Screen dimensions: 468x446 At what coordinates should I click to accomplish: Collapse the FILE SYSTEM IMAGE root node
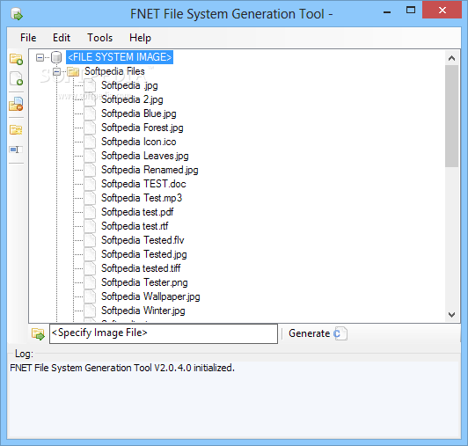[40, 57]
